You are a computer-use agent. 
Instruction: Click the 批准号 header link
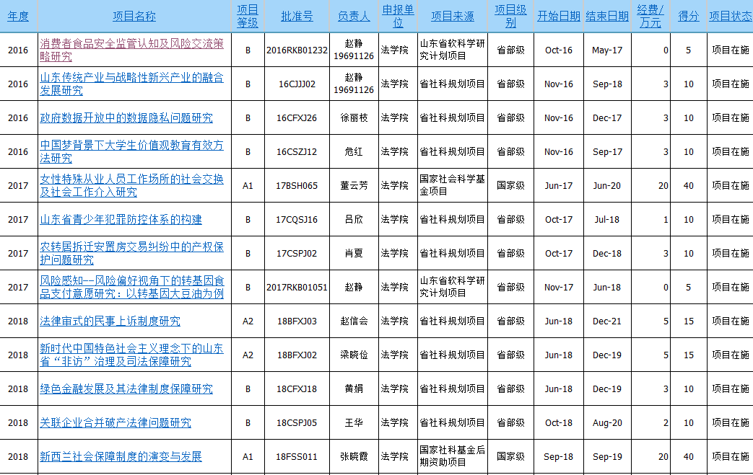297,17
